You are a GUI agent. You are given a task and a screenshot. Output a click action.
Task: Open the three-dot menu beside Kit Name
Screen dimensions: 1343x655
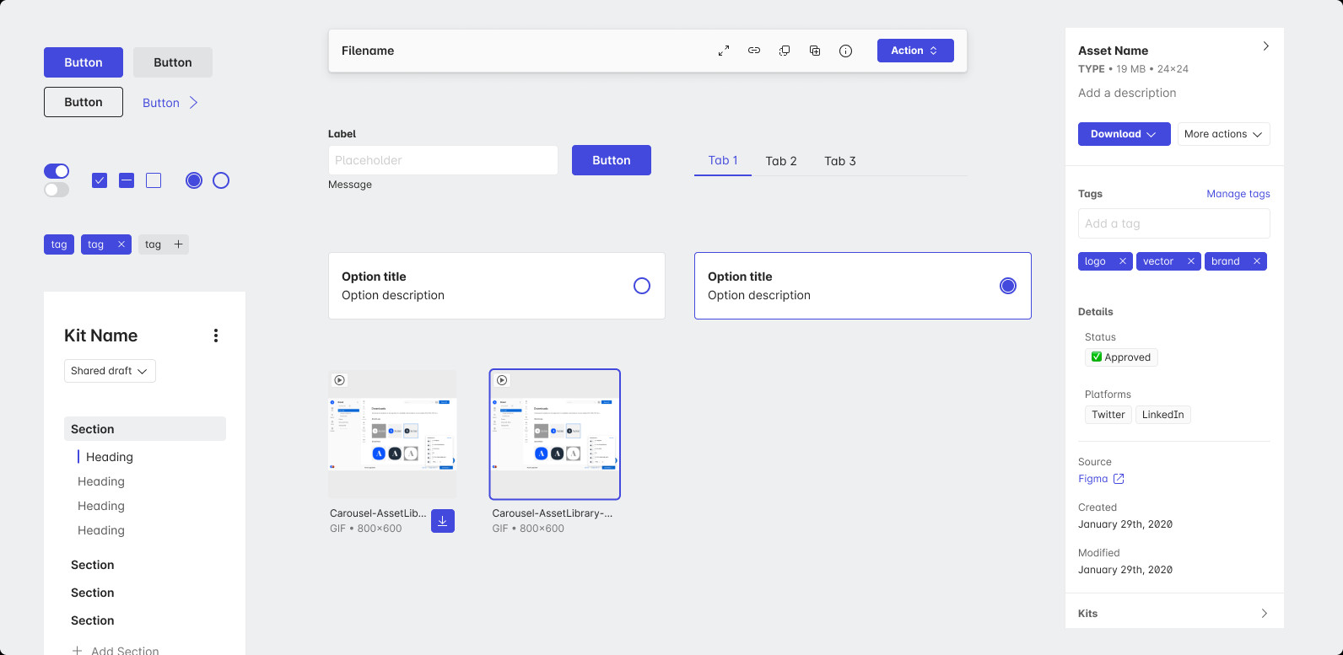point(216,336)
